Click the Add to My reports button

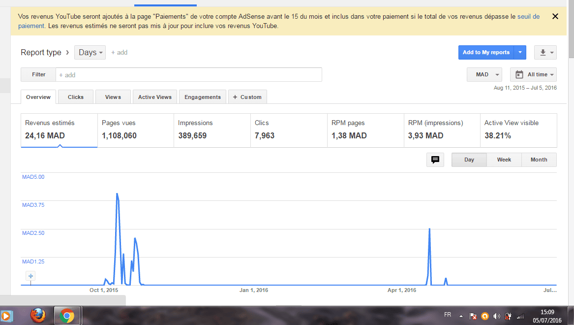pos(486,52)
